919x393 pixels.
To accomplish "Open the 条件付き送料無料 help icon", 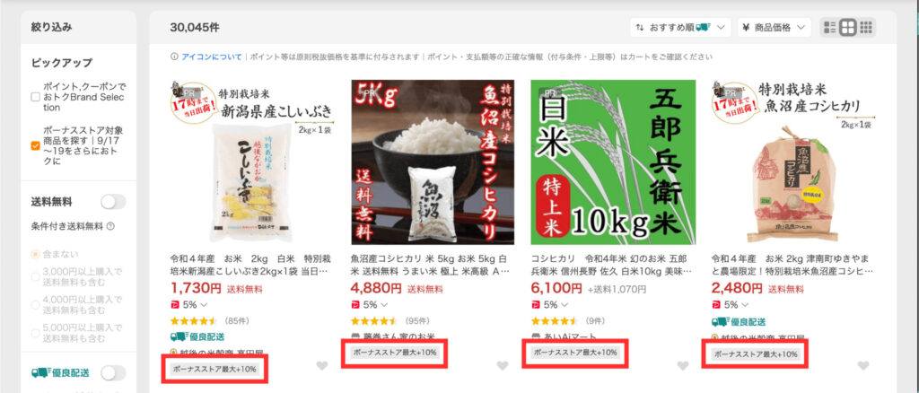I will pyautogui.click(x=110, y=226).
